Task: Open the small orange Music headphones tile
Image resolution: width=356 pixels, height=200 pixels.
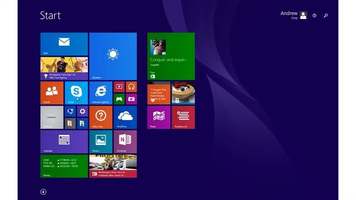Action: [131, 87]
